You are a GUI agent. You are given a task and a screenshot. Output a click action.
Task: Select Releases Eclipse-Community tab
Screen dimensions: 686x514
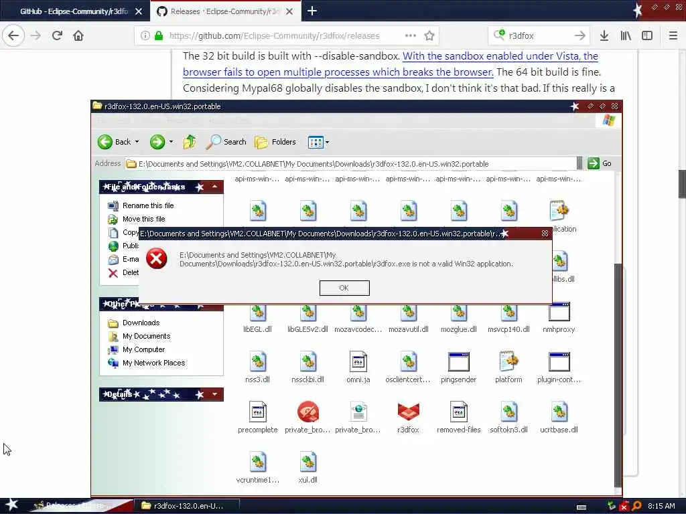coord(225,11)
